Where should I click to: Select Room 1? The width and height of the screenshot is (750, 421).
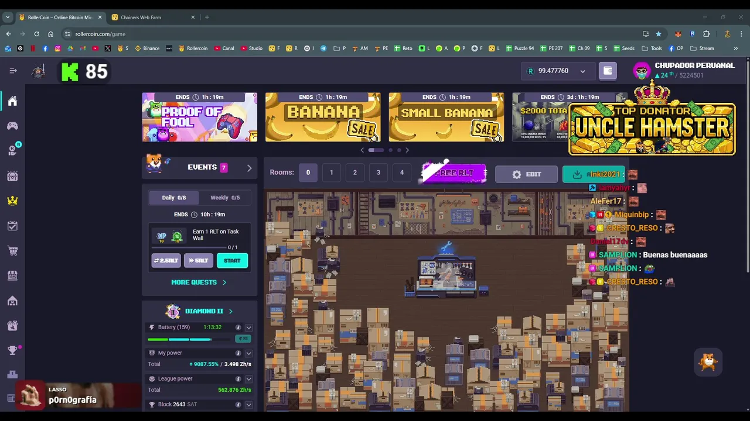pos(331,172)
